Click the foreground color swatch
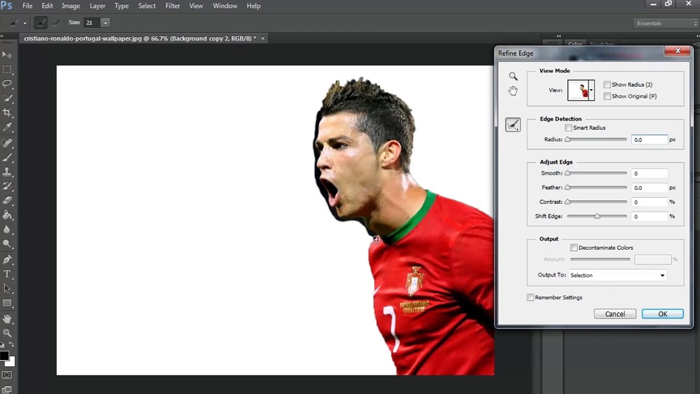 (x=4, y=356)
